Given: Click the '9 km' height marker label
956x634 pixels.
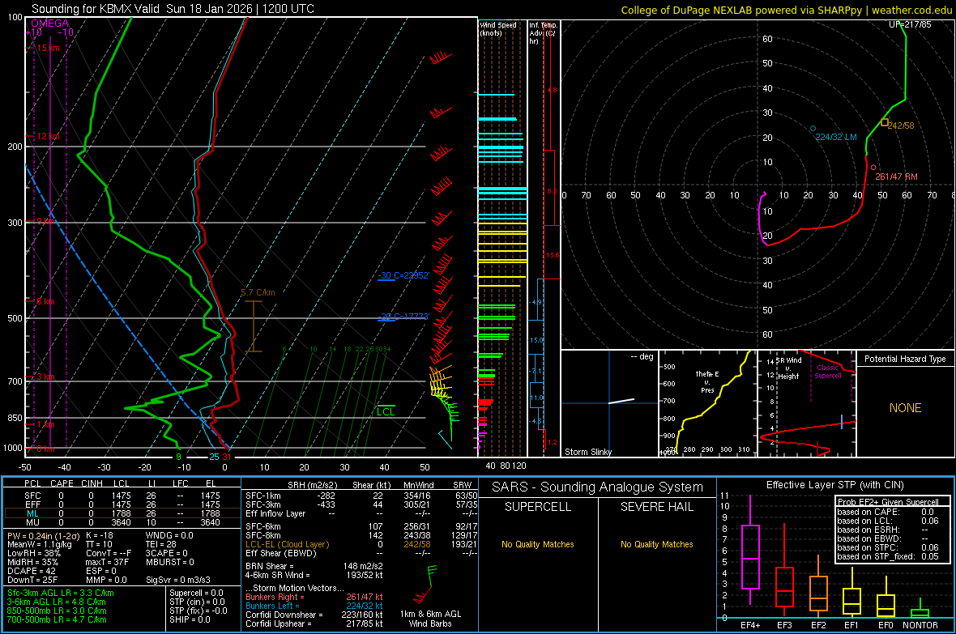Looking at the screenshot, I should click(x=45, y=221).
